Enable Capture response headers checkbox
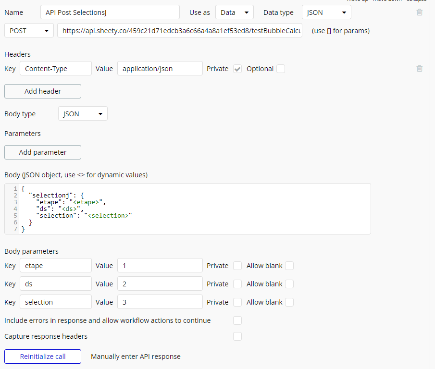Image resolution: width=435 pixels, height=369 pixels. point(237,336)
